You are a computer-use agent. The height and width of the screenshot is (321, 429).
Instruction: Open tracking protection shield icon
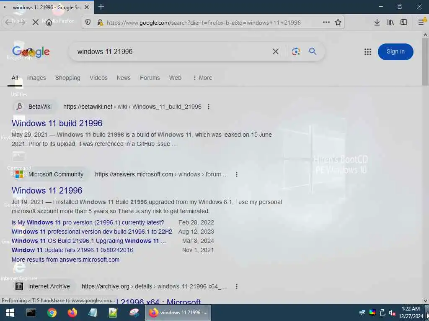(88, 23)
